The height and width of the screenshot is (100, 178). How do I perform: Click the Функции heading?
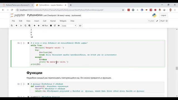[34, 73]
